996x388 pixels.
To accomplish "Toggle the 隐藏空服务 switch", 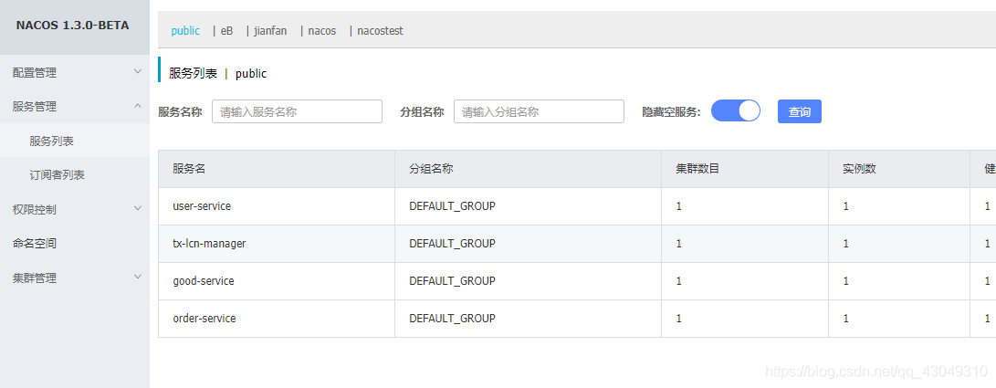I will pyautogui.click(x=736, y=110).
